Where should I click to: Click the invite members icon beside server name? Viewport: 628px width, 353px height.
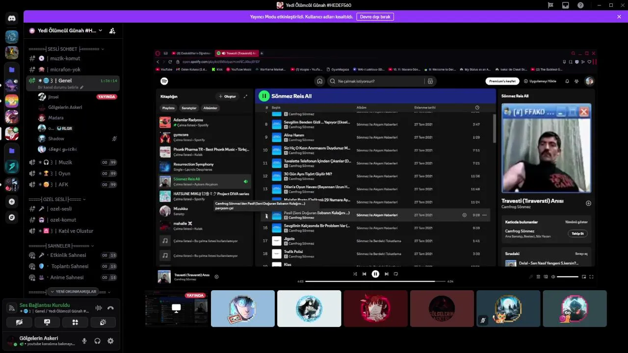click(x=112, y=30)
